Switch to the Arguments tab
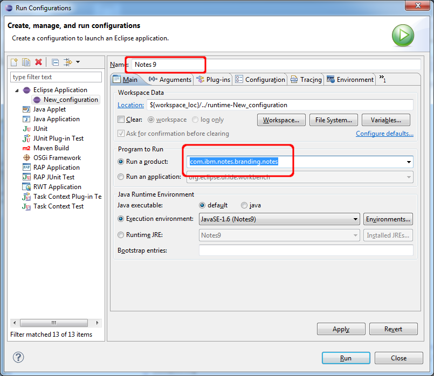 click(170, 80)
